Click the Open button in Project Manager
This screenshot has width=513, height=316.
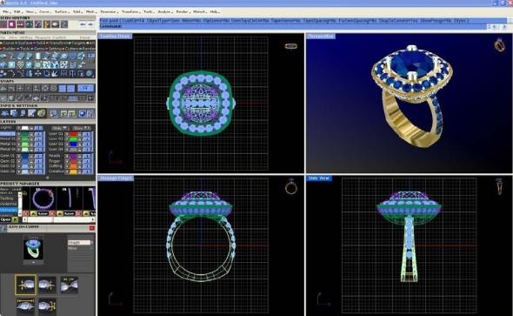(x=6, y=219)
